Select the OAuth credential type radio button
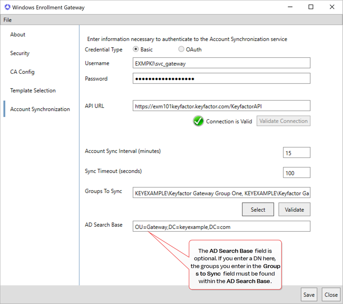This screenshot has width=343, height=304. pos(181,50)
